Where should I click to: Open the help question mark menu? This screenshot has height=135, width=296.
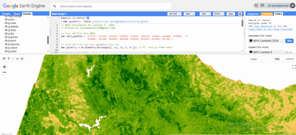(x=256, y=5)
